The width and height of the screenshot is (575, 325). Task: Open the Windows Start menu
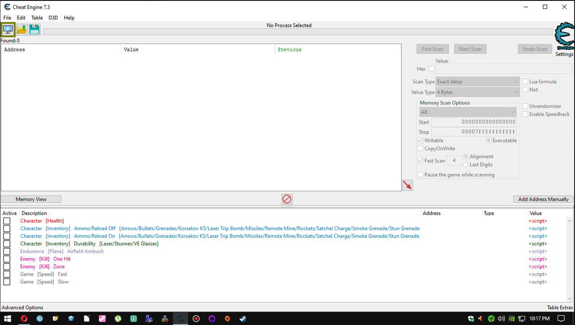[x=8, y=319]
